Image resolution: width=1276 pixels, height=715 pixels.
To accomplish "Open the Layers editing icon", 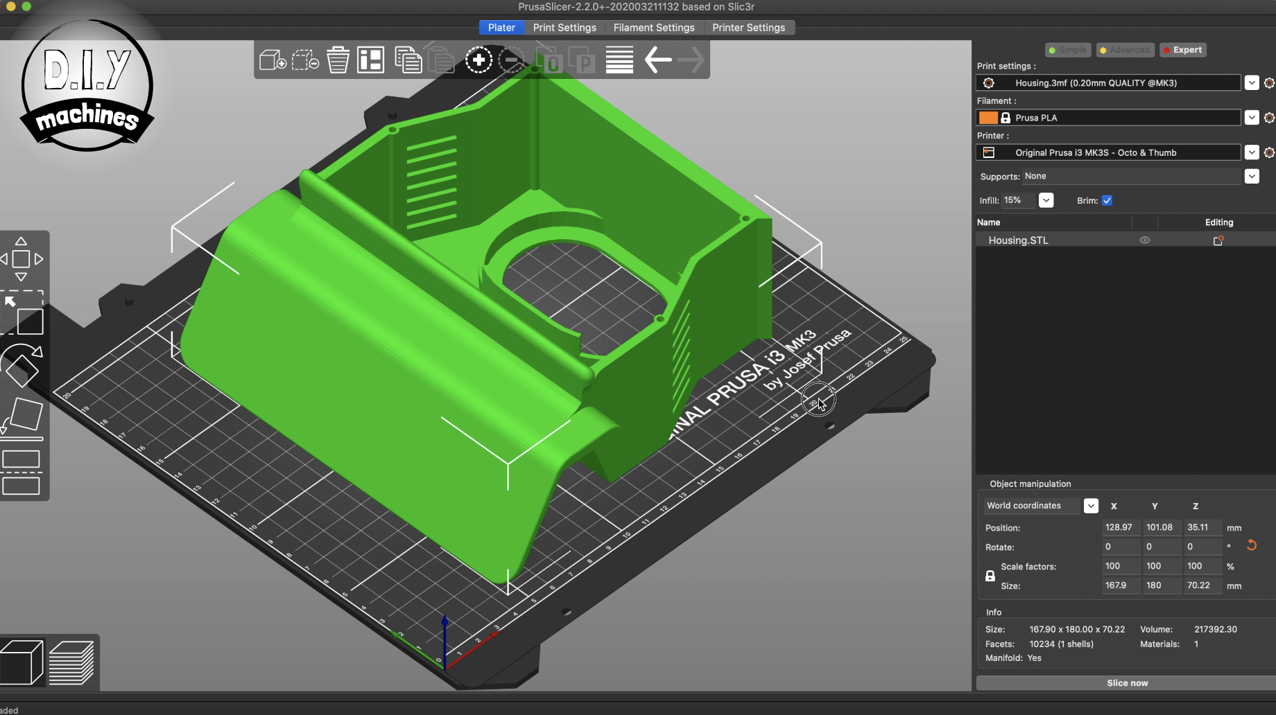I will [x=619, y=60].
